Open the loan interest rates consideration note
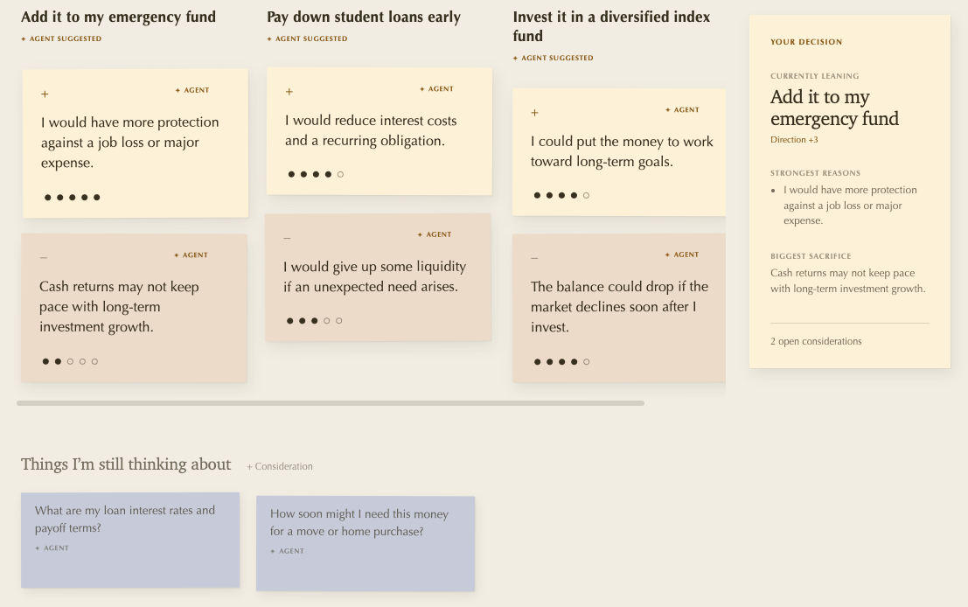The image size is (968, 607). pyautogui.click(x=130, y=541)
